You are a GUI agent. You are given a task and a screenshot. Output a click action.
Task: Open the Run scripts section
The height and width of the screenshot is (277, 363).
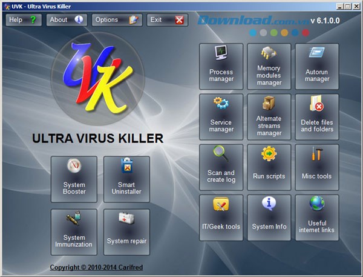[x=269, y=167]
